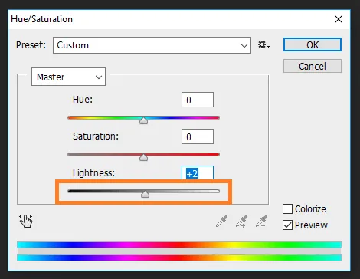
Task: Click the Lightness value field showing +2
Action: pos(198,173)
